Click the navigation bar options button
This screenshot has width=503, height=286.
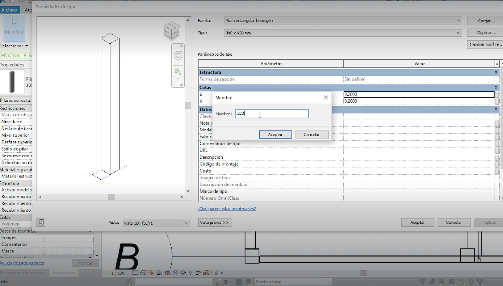182,85
